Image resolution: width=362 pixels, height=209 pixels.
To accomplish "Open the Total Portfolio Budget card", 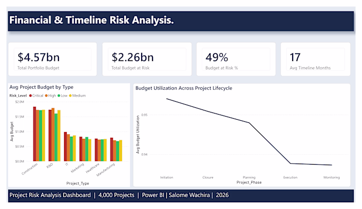I will tap(52, 59).
